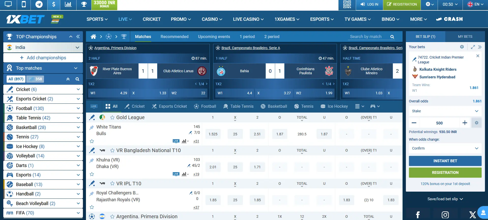The width and height of the screenshot is (488, 220).
Task: Select the Upcoming events tab
Action: [214, 37]
